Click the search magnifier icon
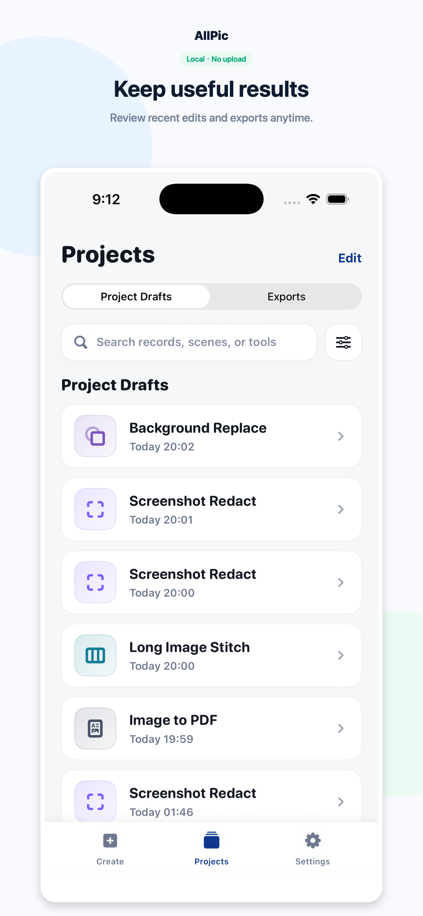Image resolution: width=423 pixels, height=916 pixels. pyautogui.click(x=81, y=342)
